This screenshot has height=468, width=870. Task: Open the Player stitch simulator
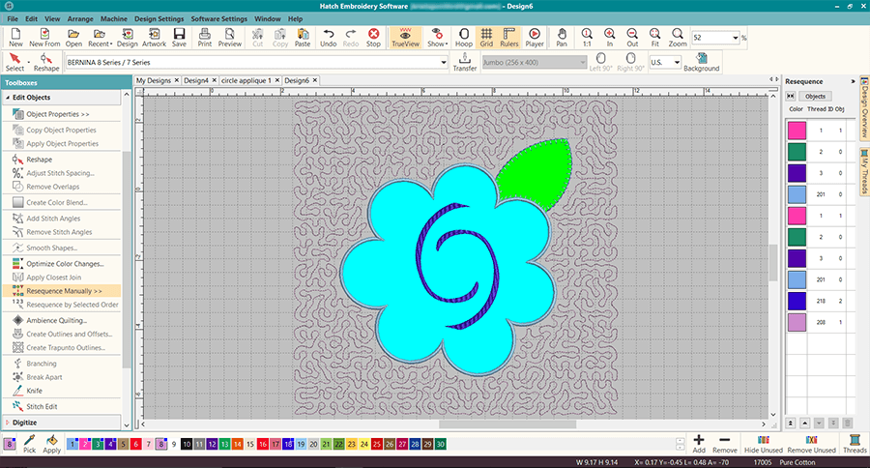[534, 38]
